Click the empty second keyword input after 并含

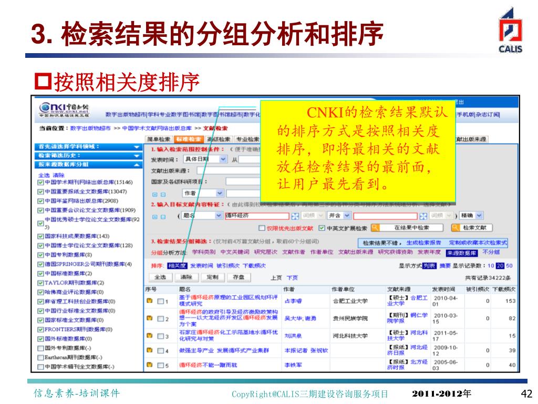pos(385,216)
